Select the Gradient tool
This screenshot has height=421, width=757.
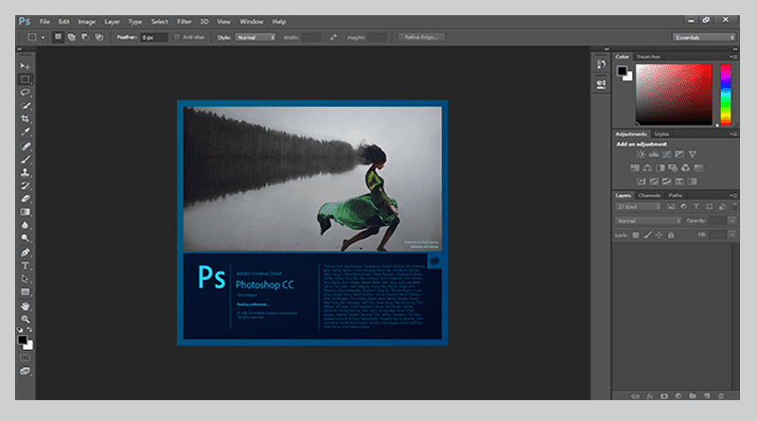pos(26,212)
